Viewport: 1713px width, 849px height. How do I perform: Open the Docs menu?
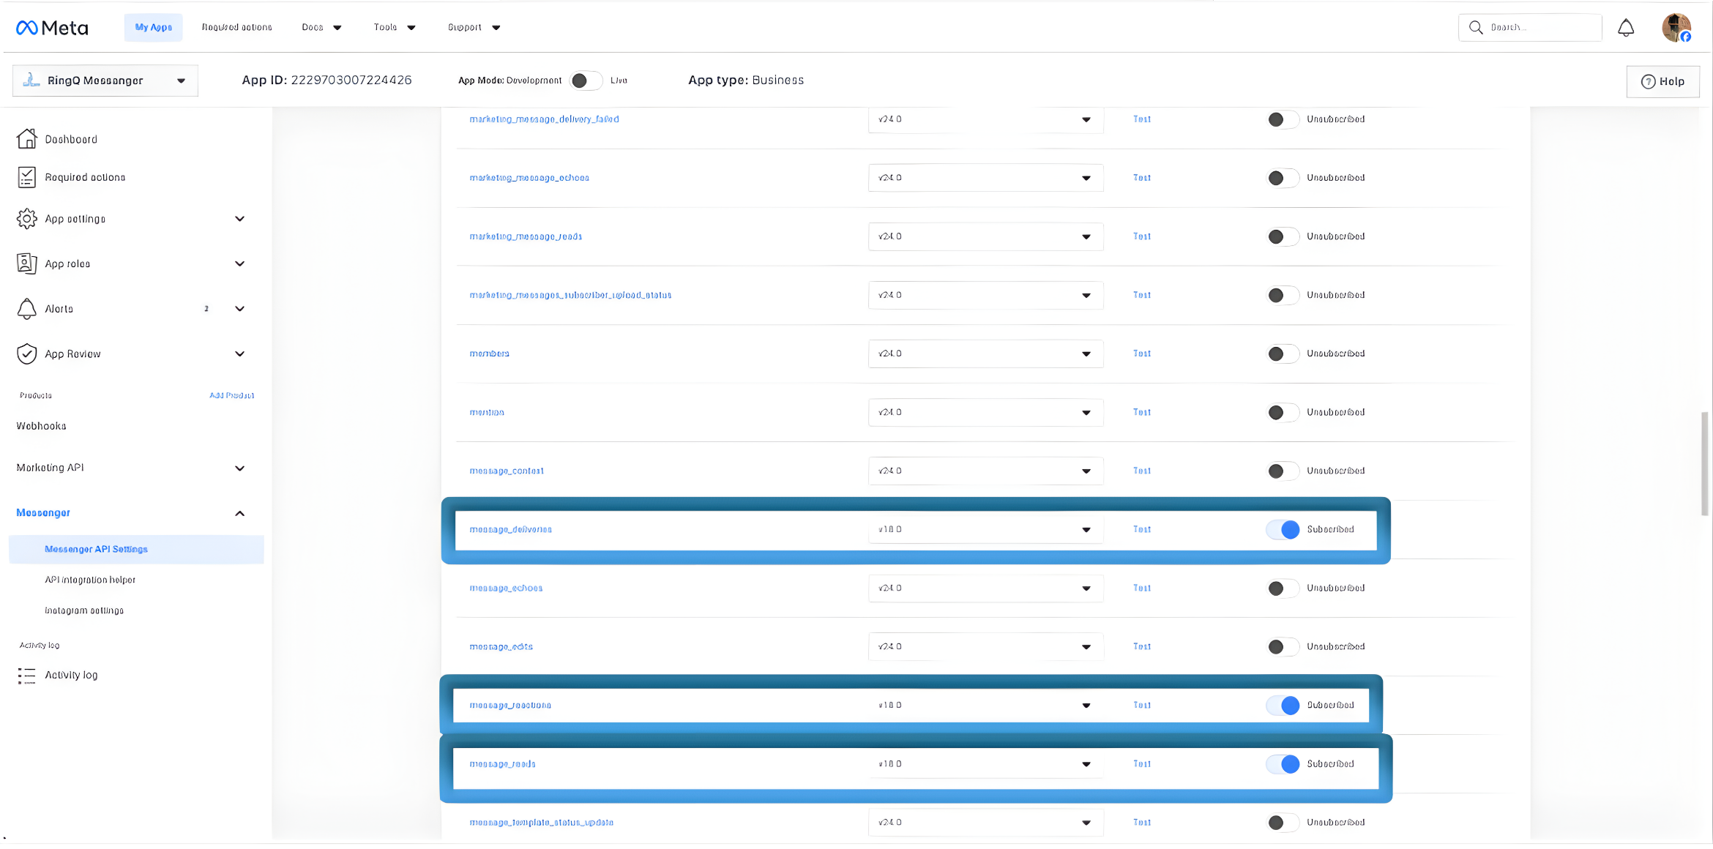(321, 28)
